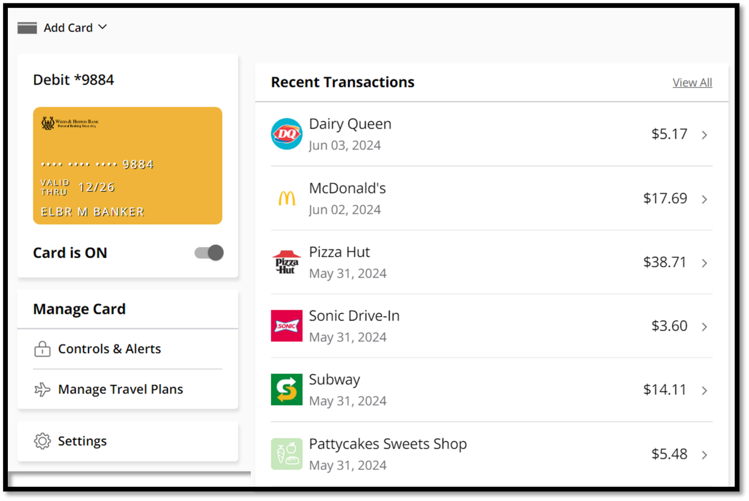The image size is (749, 501).
Task: Click the Manage Travel Plans airplane icon
Action: coord(42,389)
